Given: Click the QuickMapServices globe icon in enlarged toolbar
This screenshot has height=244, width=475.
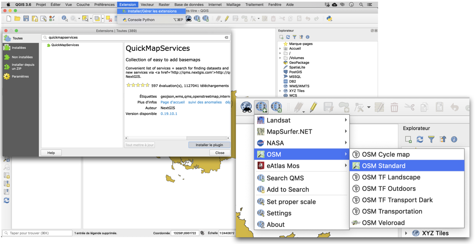Looking at the screenshot, I should coord(261,107).
